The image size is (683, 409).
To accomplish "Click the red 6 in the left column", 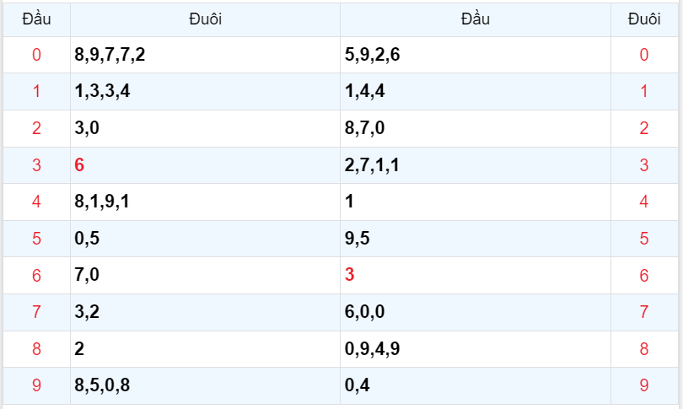I will click(79, 165).
